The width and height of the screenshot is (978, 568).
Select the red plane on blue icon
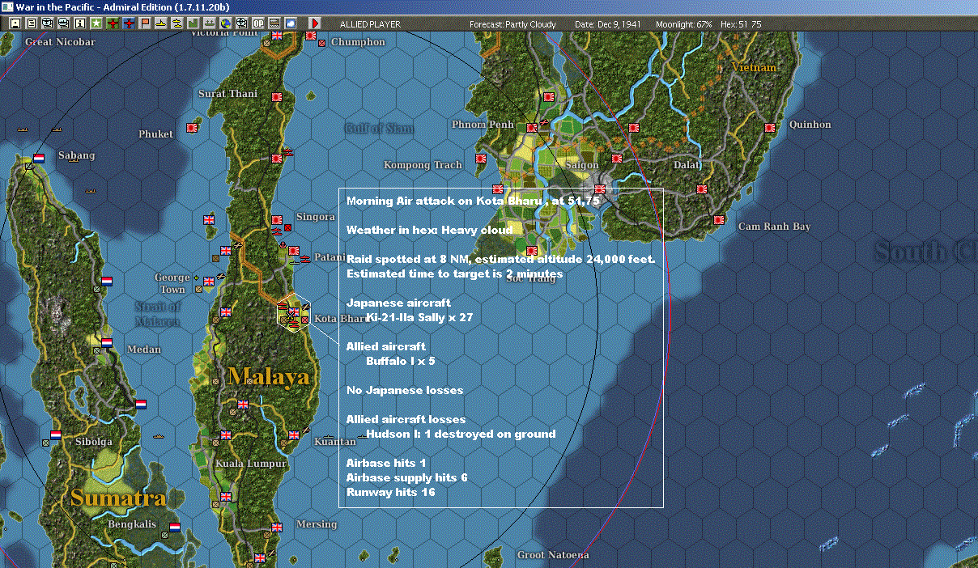tap(129, 23)
